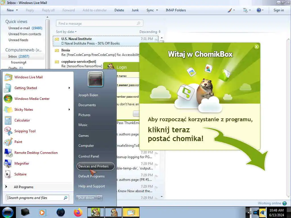Toggle flag on U.S. Naval Institute message

156,40
